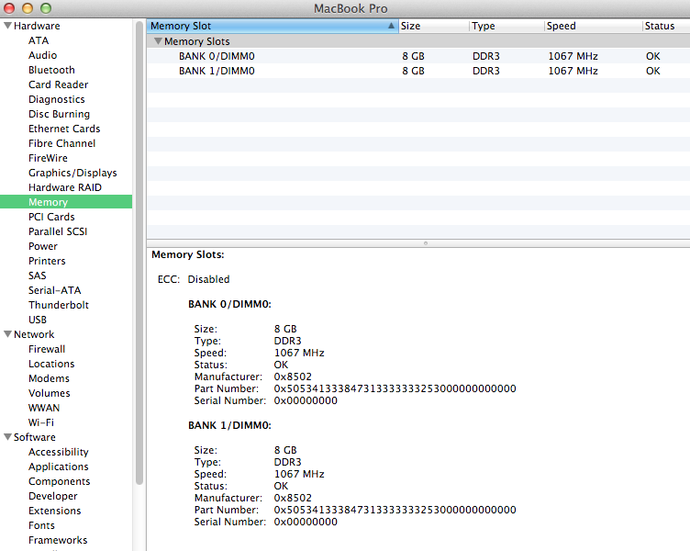Open the Components entry
This screenshot has width=690, height=551.
pos(59,481)
